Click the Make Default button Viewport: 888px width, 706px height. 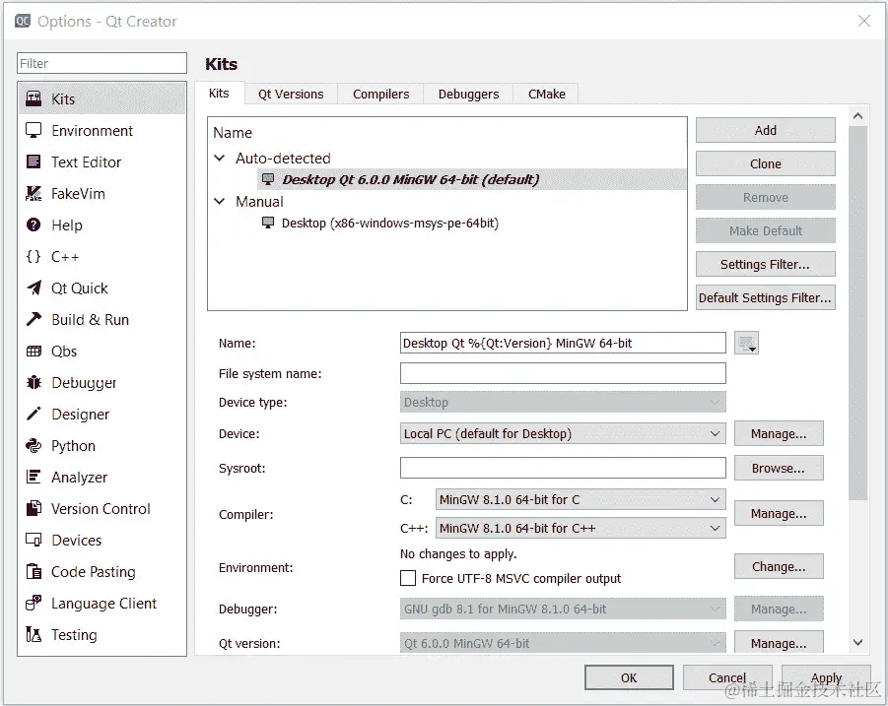(x=765, y=230)
